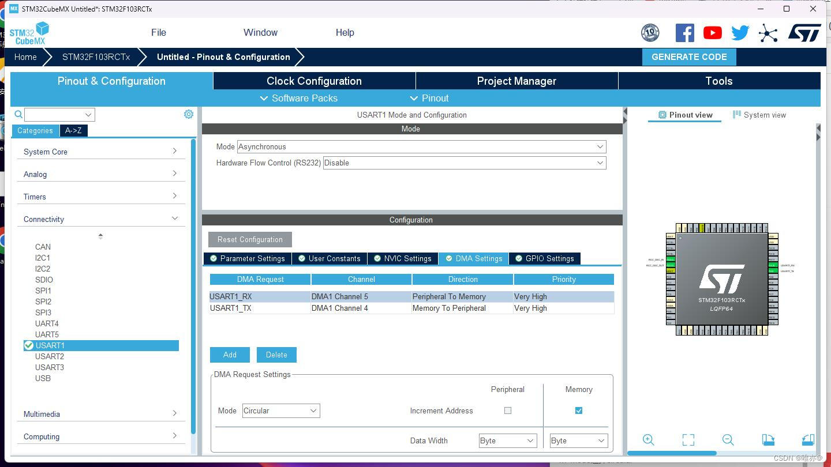Select USART1_TX DMA request row
831x467 pixels.
[x=411, y=308]
